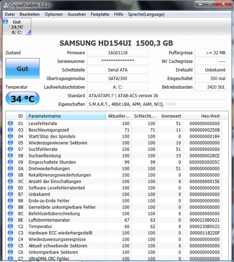This screenshot has width=234, height=262.
Task: Sort by the Hex-Wert column header
Action: (x=203, y=116)
